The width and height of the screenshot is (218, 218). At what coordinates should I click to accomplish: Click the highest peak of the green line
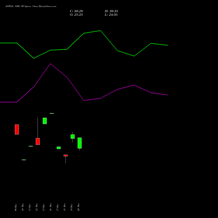100,31
